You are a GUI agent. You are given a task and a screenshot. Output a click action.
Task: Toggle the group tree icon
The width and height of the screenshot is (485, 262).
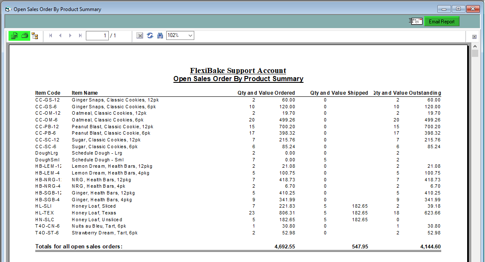pos(35,36)
